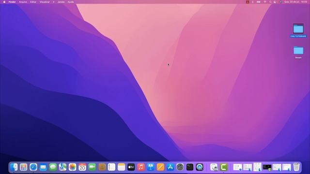Open the Mail app in the Dock
Screen dimensions: 310x174
43,167
